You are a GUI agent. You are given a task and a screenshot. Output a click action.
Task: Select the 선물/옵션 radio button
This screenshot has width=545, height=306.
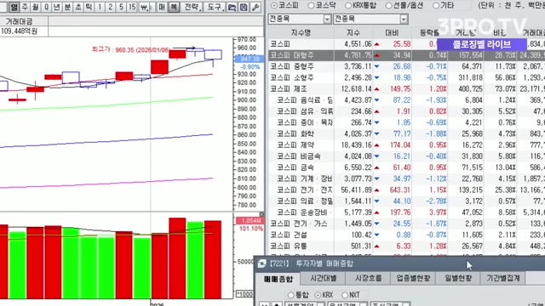coord(389,6)
